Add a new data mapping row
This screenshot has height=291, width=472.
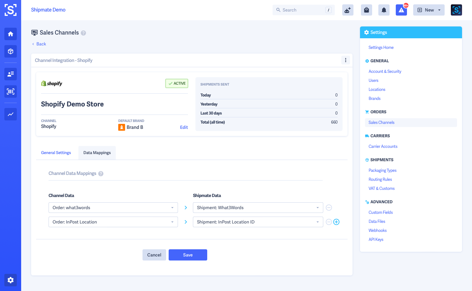pos(336,222)
